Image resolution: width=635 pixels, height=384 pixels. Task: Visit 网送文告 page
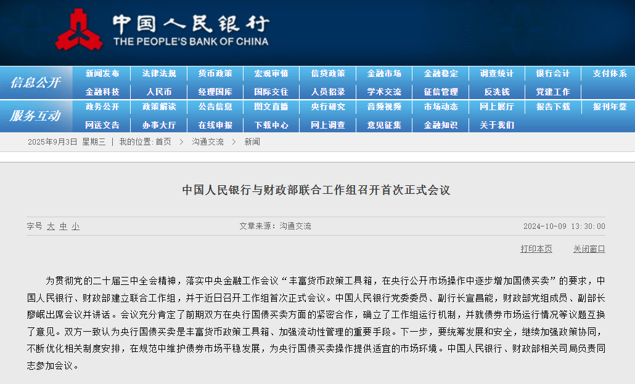(x=102, y=126)
